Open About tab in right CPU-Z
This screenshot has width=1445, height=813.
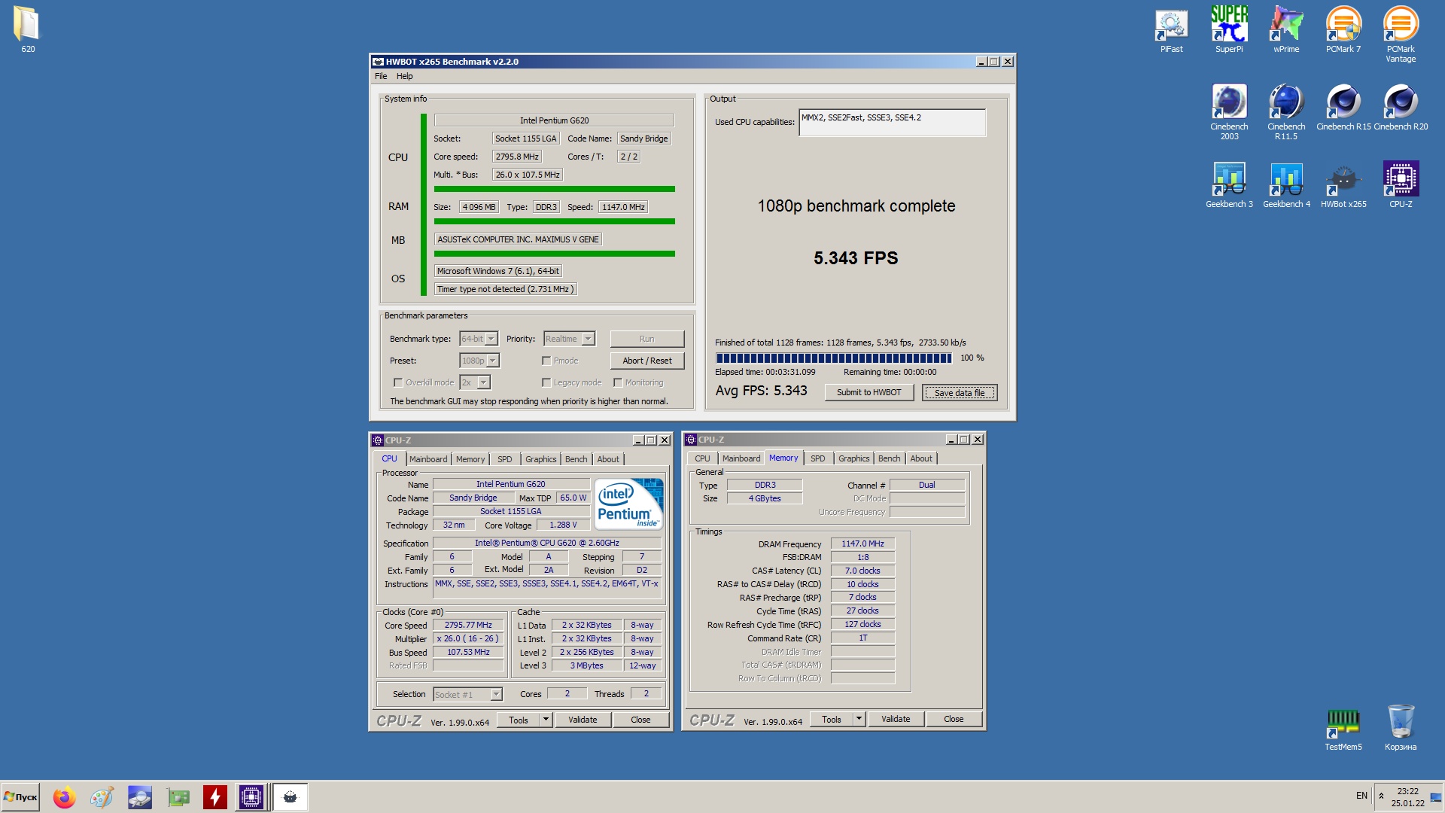(x=921, y=458)
